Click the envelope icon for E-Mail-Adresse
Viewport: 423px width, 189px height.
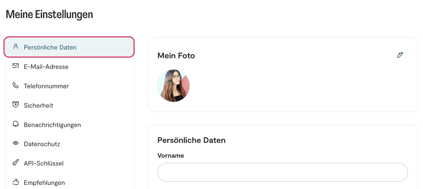coord(16,66)
